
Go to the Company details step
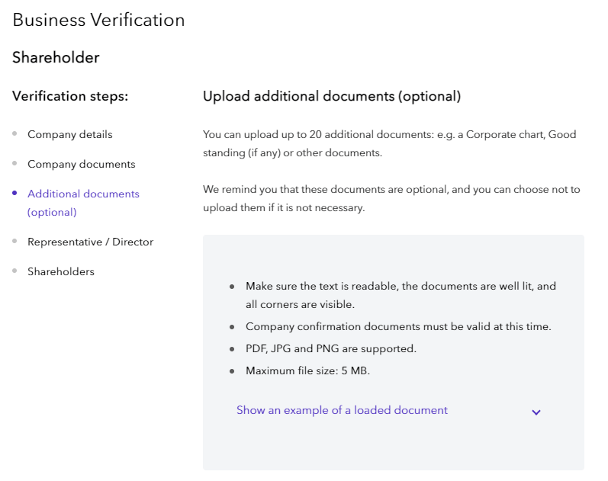[x=69, y=134]
